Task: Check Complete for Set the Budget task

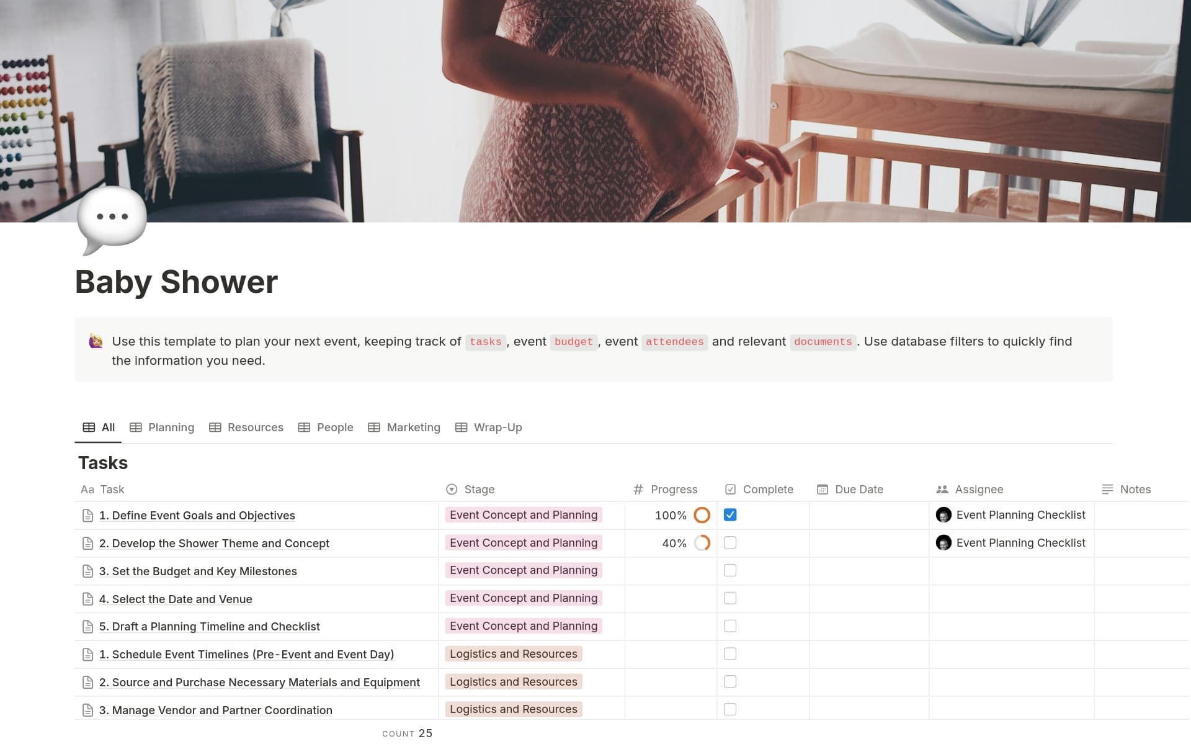Action: [730, 570]
